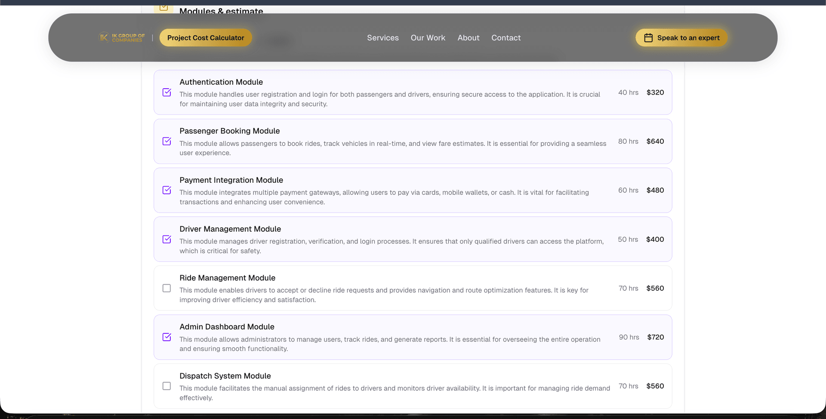Click the IK Group of Companies logo
This screenshot has height=419, width=826.
coord(122,38)
